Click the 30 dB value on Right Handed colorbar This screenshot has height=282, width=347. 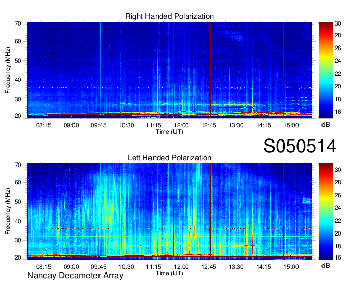[x=338, y=24]
